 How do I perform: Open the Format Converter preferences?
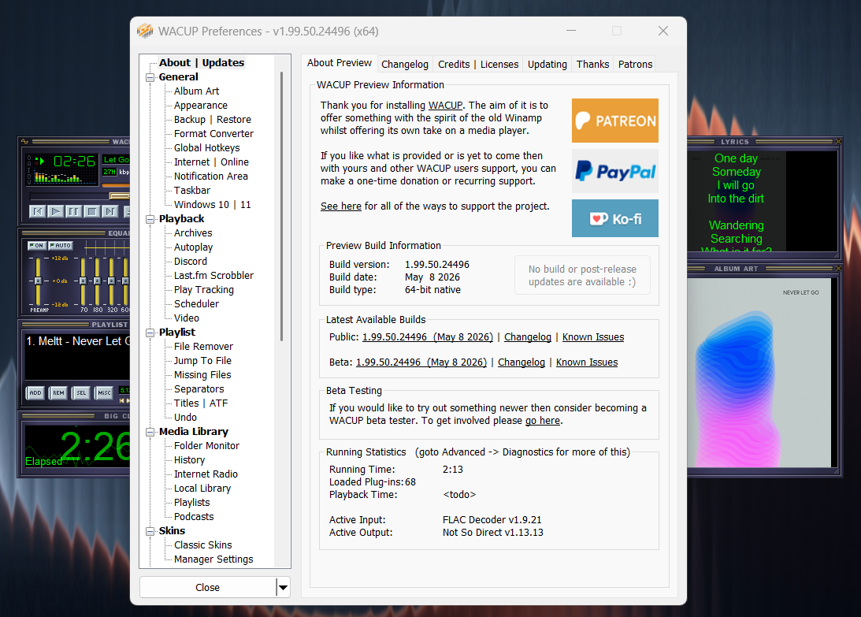click(213, 133)
